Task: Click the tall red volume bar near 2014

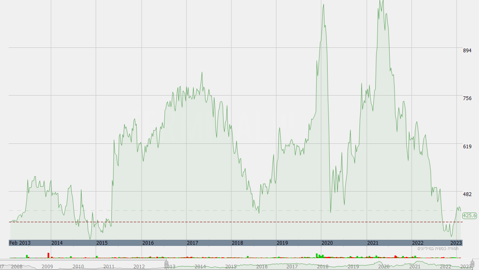Action: tap(48, 255)
